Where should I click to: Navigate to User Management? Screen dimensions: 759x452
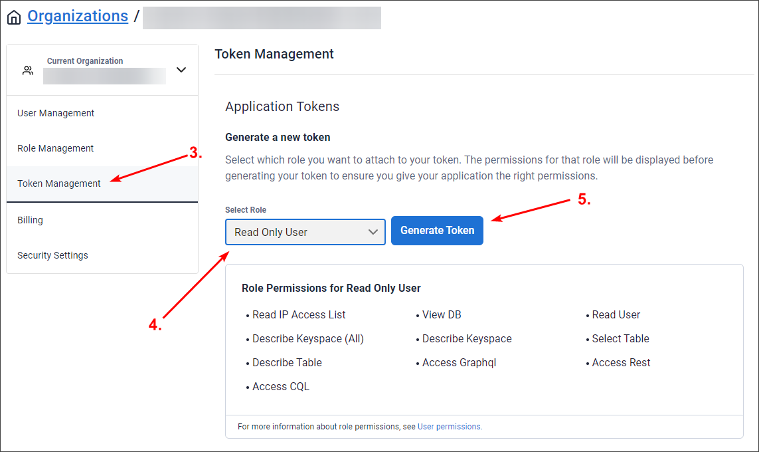56,113
